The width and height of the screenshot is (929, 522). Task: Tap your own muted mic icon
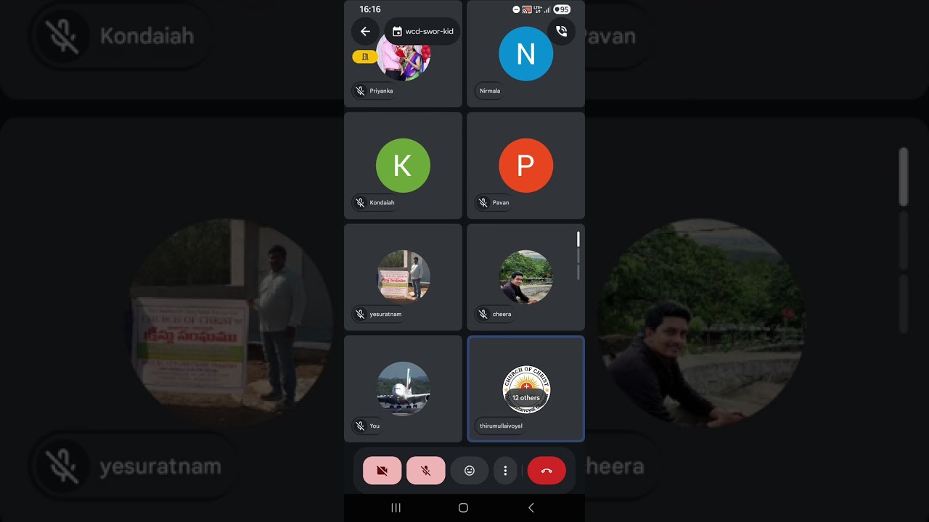[360, 426]
